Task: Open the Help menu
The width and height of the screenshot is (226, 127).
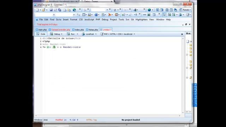Action: (x=168, y=20)
